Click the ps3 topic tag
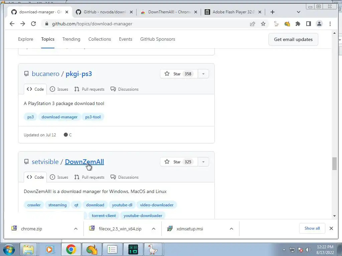The width and height of the screenshot is (342, 256). 30,117
